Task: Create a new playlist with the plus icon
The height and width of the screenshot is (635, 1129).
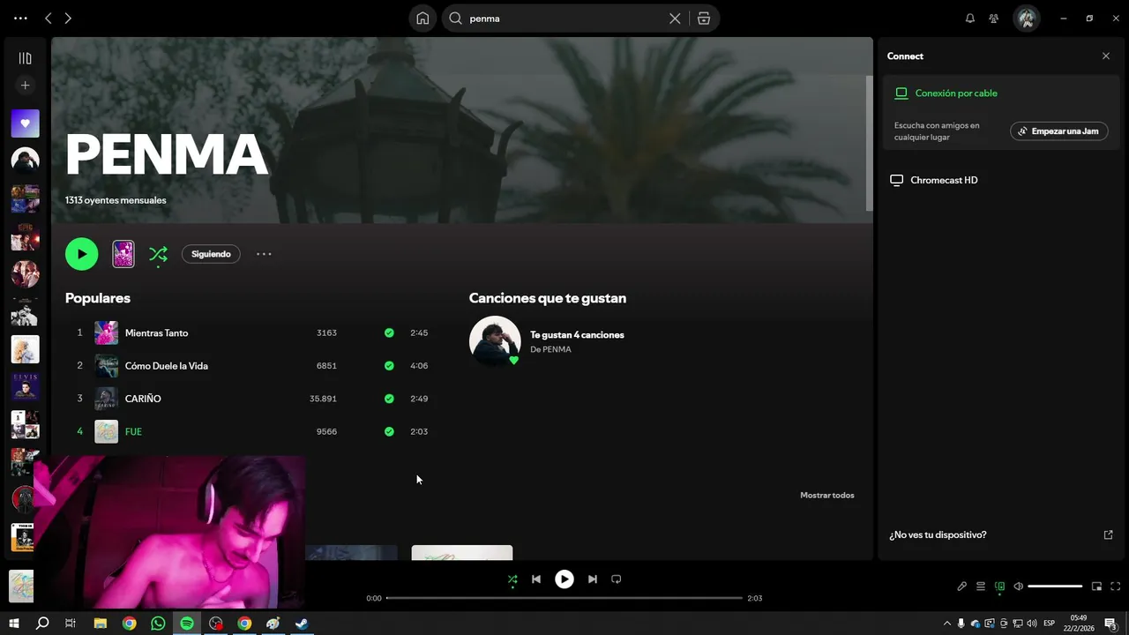Action: (25, 86)
